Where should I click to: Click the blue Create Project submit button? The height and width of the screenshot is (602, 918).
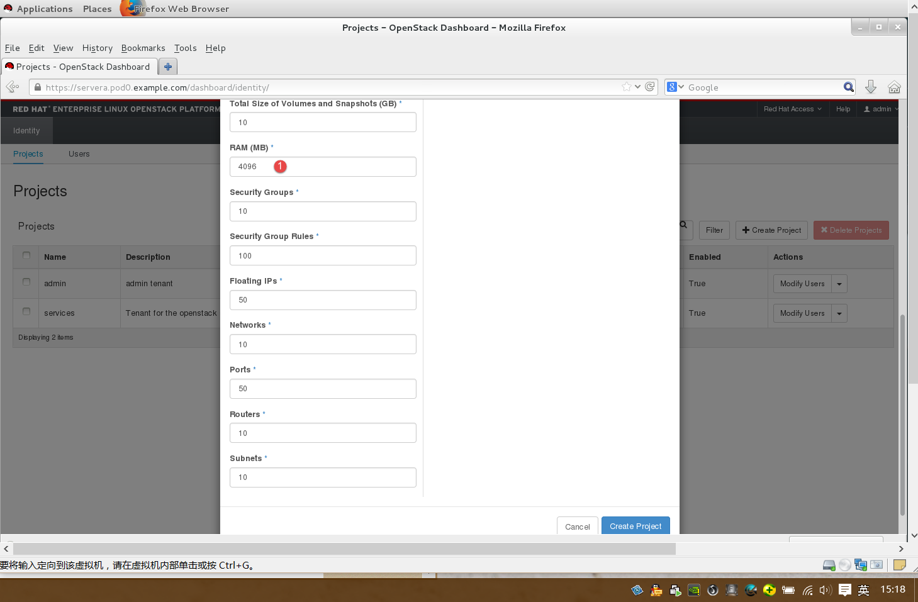[x=635, y=526]
